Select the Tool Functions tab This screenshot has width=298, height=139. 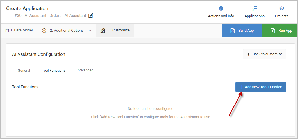(54, 71)
